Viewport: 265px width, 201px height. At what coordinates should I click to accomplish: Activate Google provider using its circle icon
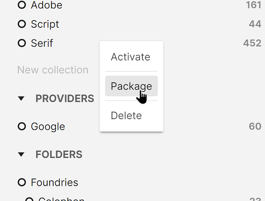point(22,127)
